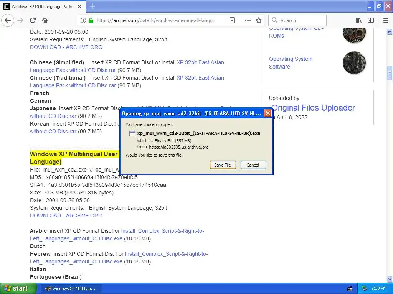Image resolution: width=393 pixels, height=294 pixels.
Task: Select the Windows XP MUI Language Packs tab
Action: point(43,7)
